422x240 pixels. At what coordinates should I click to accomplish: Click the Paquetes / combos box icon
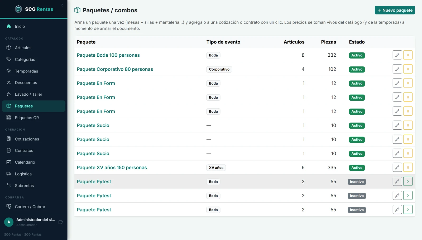(77, 10)
